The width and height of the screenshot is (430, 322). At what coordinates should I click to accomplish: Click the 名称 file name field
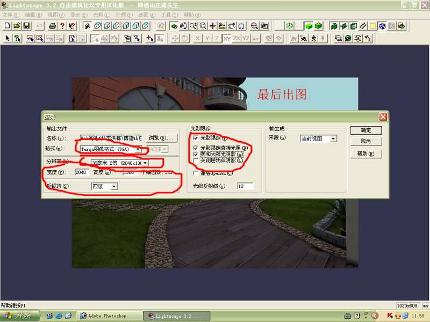point(111,138)
